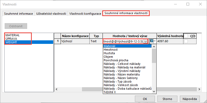Click the Typ column header
Screen dimensions: 207x103
coord(96,36)
